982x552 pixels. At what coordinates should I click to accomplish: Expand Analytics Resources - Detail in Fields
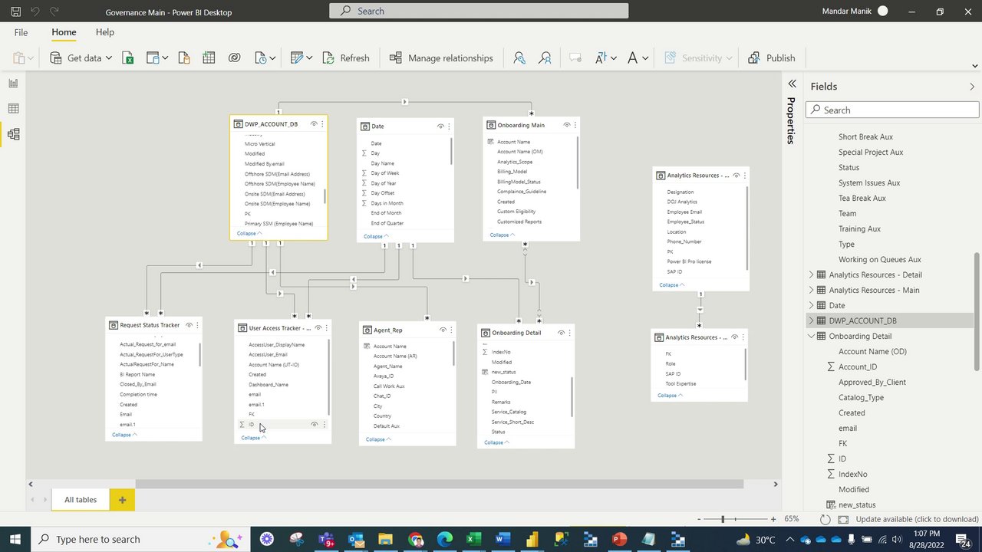click(x=811, y=274)
